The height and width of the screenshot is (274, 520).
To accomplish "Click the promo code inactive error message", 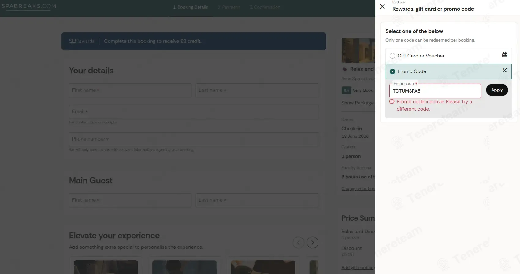I will tap(434, 105).
